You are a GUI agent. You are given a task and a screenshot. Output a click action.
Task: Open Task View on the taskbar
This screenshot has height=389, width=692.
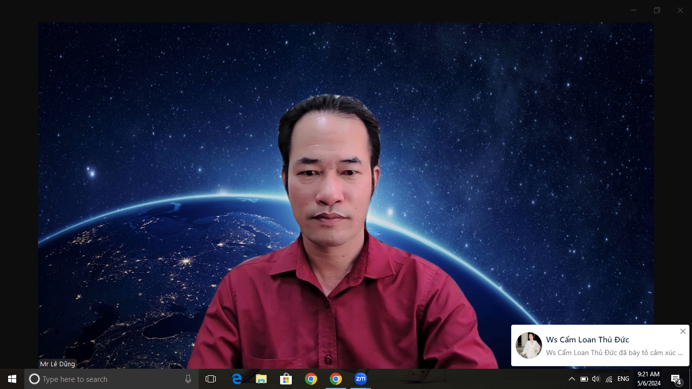pos(211,379)
